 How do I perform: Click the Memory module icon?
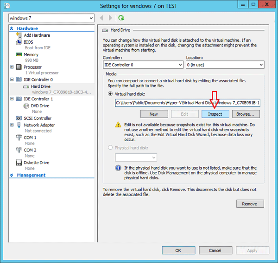pyautogui.click(x=19, y=55)
